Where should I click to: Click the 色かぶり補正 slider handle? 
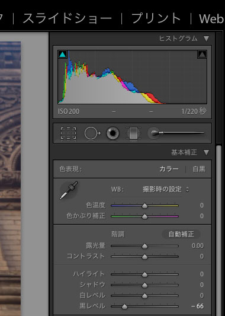point(144,216)
